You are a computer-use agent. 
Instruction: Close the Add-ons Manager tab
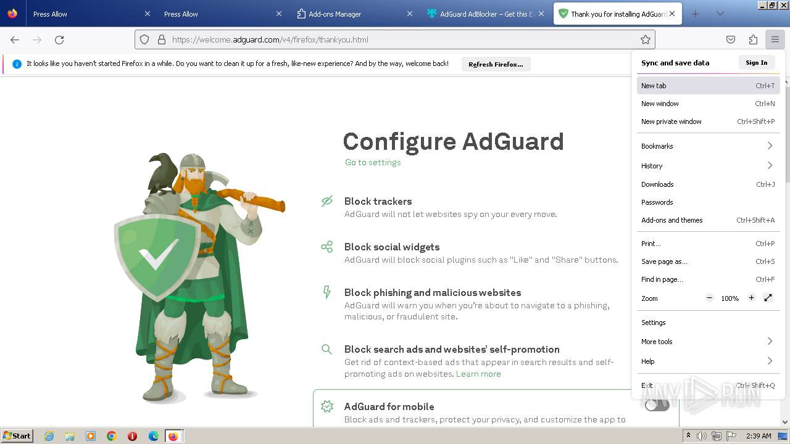[410, 14]
